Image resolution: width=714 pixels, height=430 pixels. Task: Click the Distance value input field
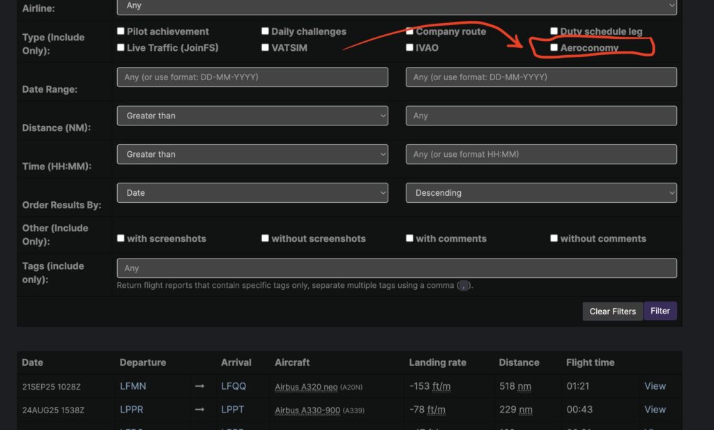point(541,116)
